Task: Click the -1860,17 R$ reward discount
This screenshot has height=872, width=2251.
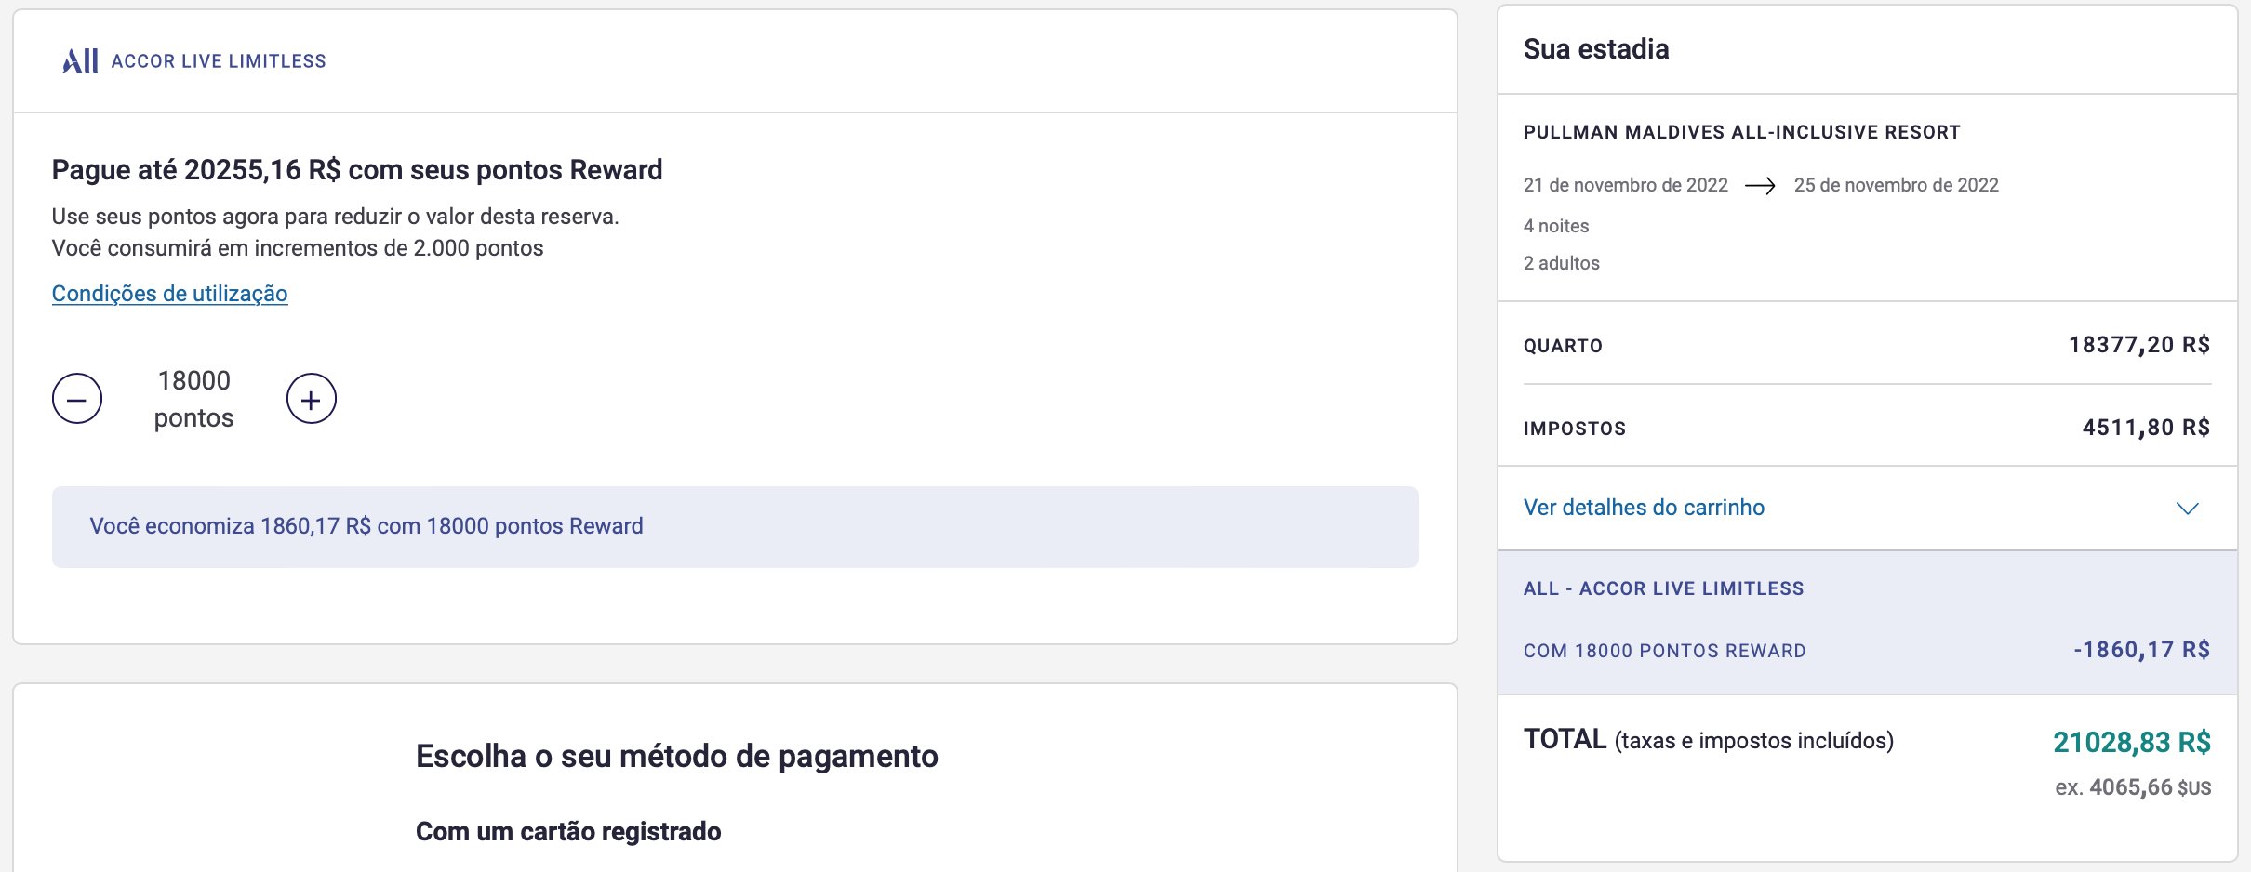Action: 2141,650
